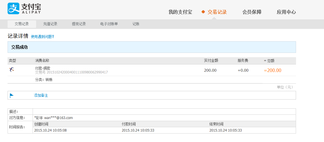Switch to the 提现记录 tab
The width and height of the screenshot is (324, 142).
click(x=79, y=24)
